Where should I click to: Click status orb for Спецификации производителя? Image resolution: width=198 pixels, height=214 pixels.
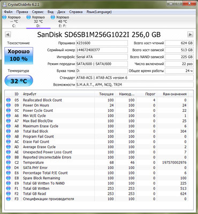9,198
